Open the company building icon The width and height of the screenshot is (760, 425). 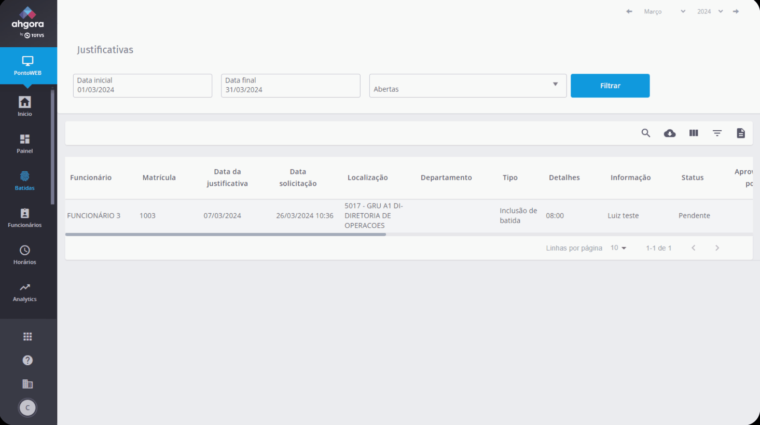pos(27,384)
